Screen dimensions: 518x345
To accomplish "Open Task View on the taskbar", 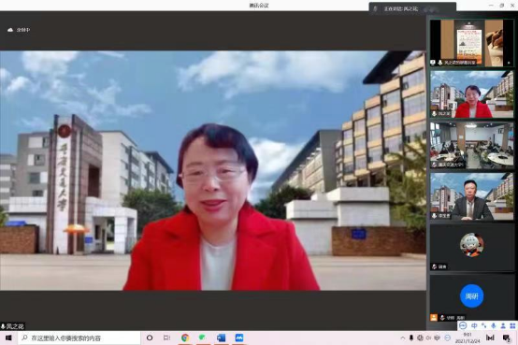I will coord(166,338).
